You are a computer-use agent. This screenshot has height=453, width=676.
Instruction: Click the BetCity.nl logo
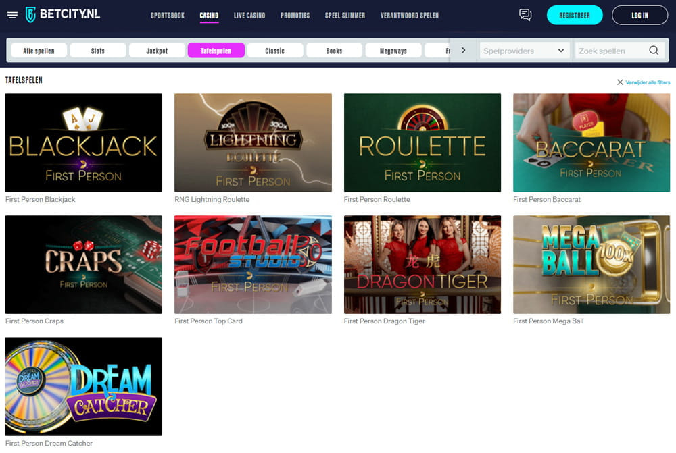[x=62, y=15]
